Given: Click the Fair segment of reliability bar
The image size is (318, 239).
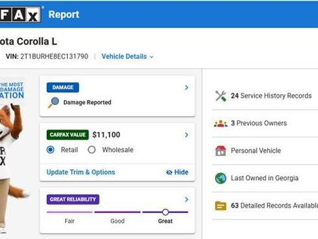Looking at the screenshot, I should coord(70,212).
